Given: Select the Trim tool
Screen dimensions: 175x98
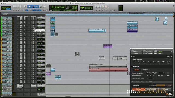Looking at the screenshot, I should 29,7.
